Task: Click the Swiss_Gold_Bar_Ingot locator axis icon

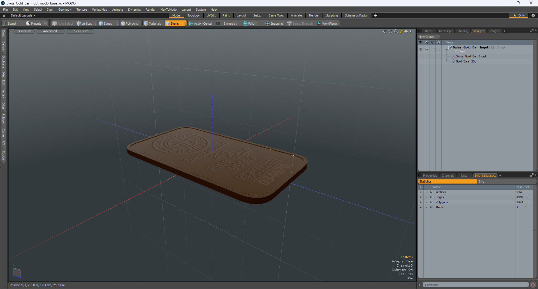Action: click(453, 56)
